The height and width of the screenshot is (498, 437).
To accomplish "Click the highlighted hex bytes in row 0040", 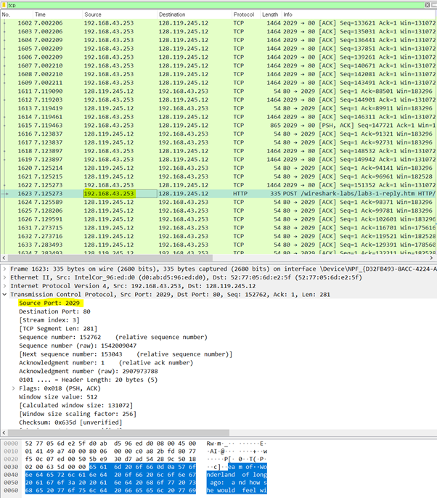I will pos(110,475).
